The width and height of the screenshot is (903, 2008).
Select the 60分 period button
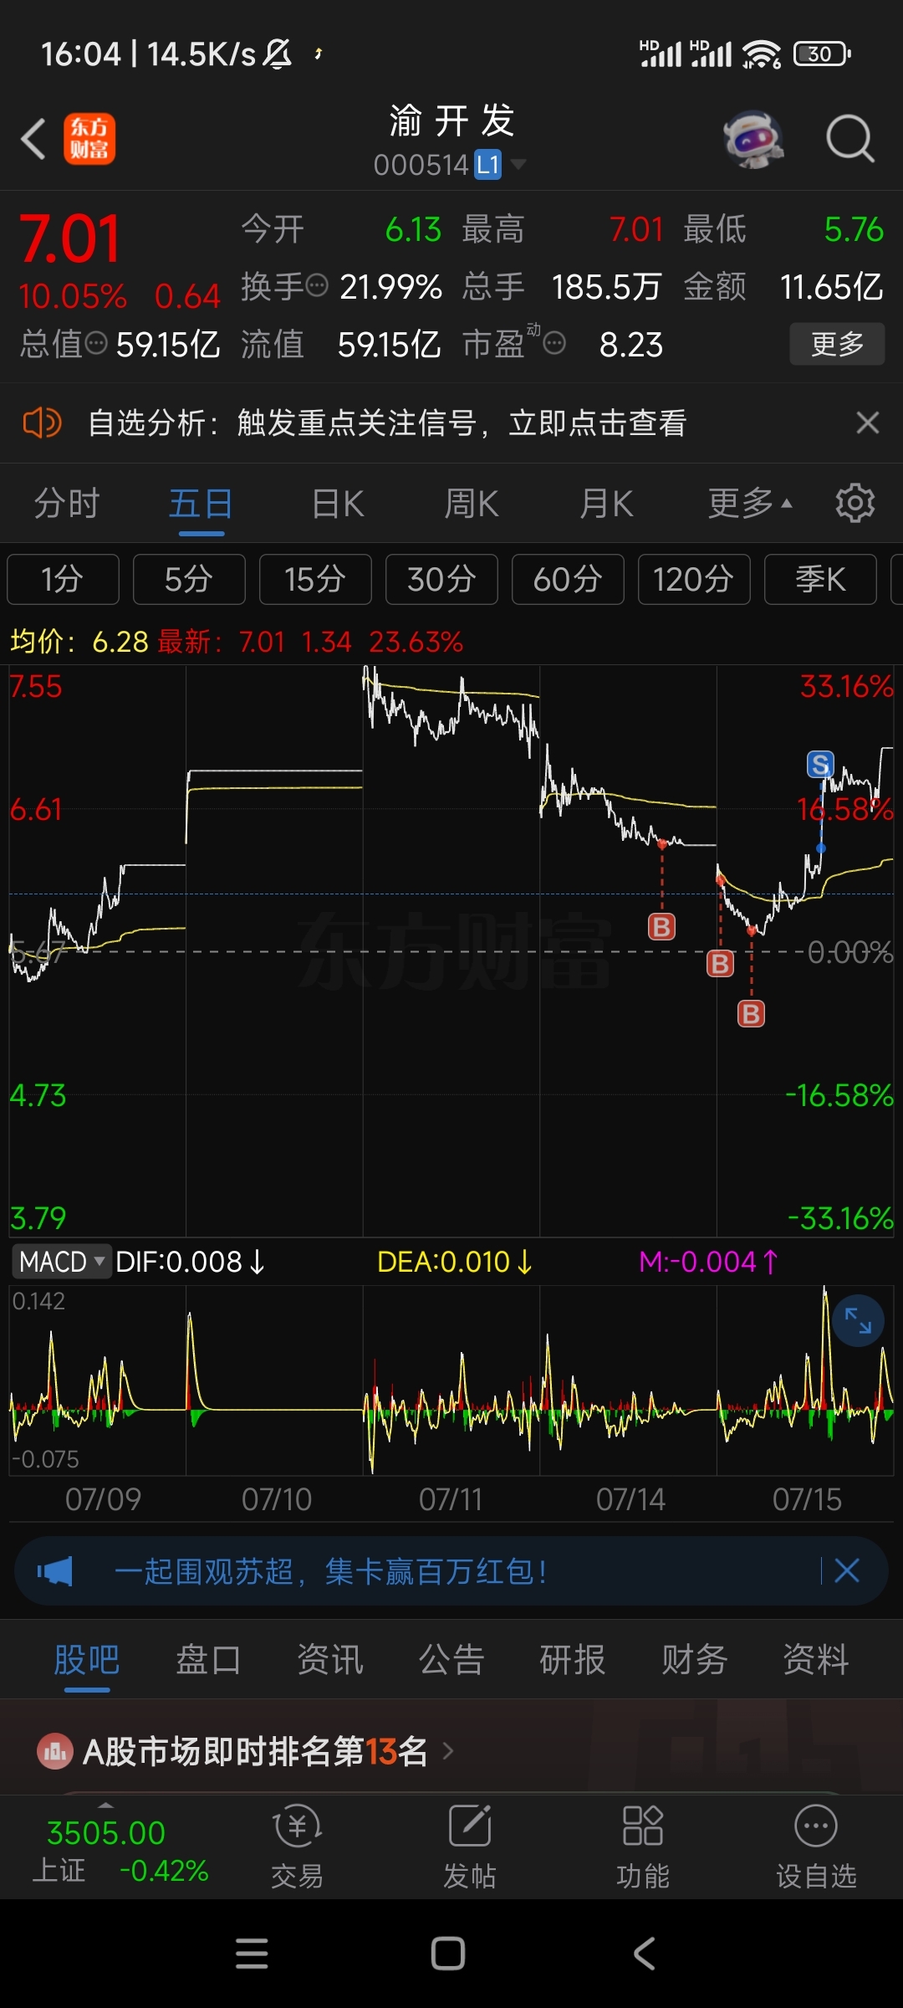tap(568, 579)
